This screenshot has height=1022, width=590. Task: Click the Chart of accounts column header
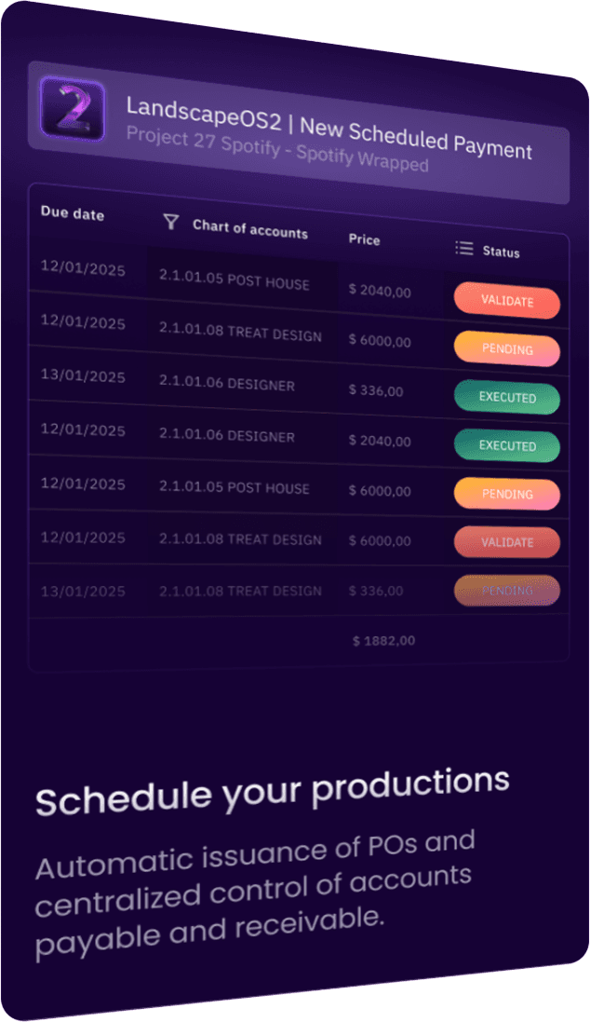coord(250,229)
